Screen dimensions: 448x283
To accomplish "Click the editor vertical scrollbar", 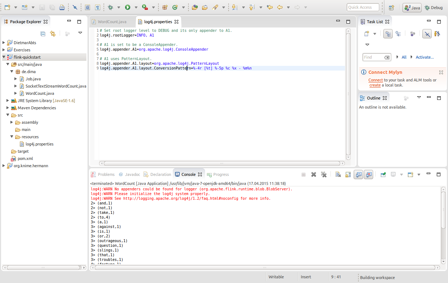I will tap(348, 94).
